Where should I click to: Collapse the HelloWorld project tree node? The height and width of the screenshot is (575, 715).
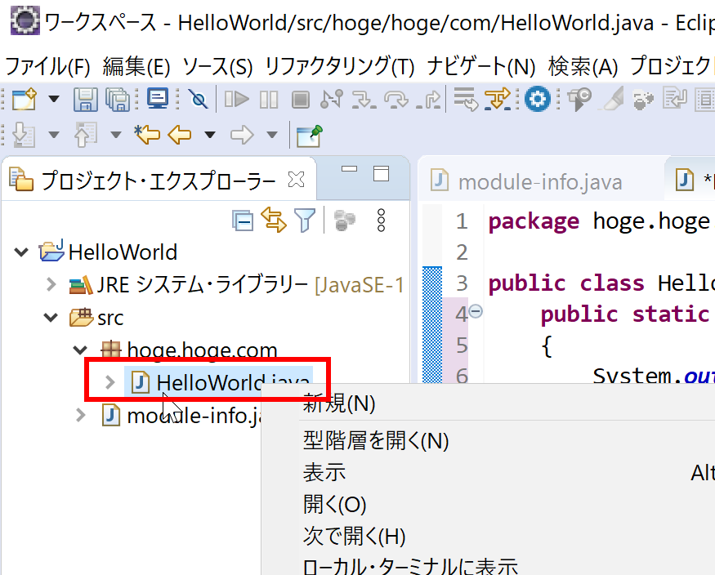click(21, 252)
